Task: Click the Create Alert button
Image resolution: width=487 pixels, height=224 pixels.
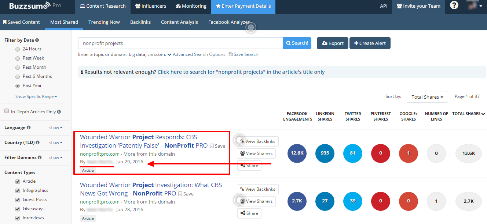Action: coord(370,43)
